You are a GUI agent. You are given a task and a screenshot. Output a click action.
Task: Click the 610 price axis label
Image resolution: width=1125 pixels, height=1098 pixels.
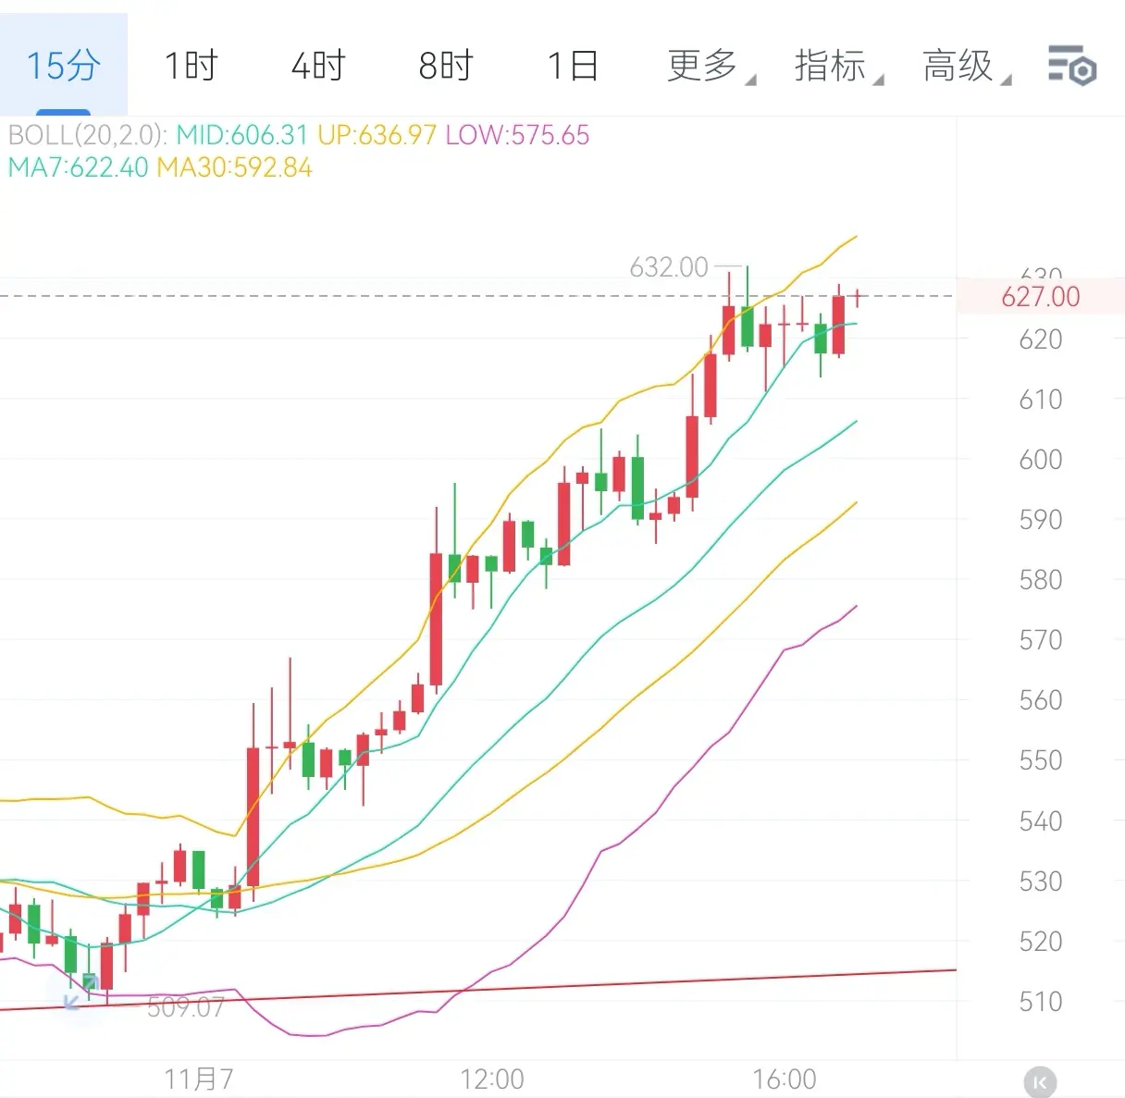click(1040, 400)
